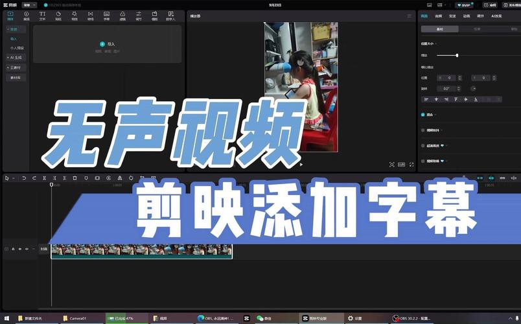Click the align left icon in properties
Viewport: 521px width, 324px height.
tap(426, 99)
